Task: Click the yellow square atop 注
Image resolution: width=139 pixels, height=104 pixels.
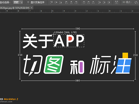Action: (125, 55)
